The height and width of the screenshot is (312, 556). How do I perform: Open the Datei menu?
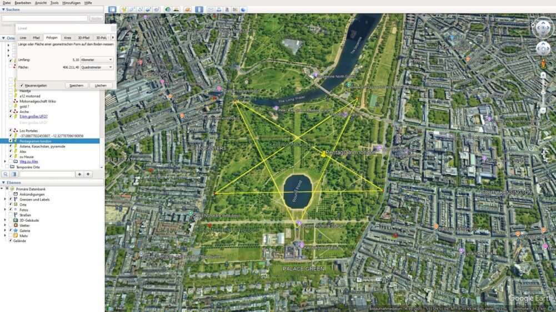coord(6,3)
